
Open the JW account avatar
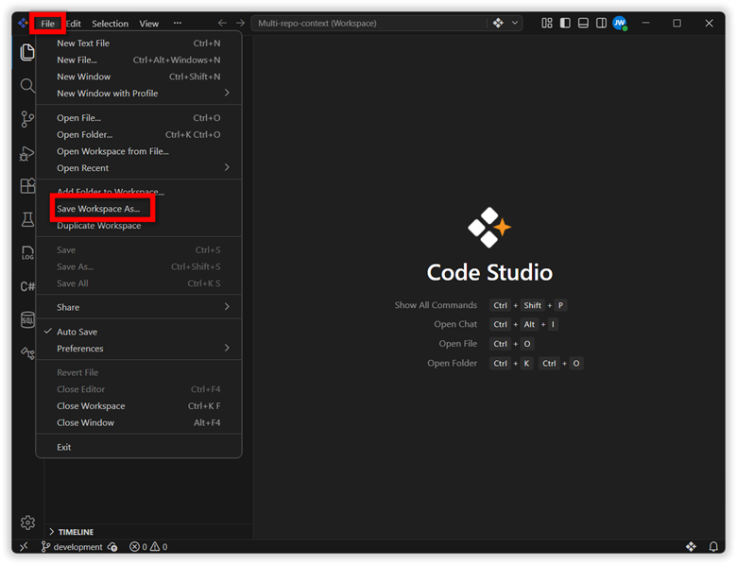620,23
